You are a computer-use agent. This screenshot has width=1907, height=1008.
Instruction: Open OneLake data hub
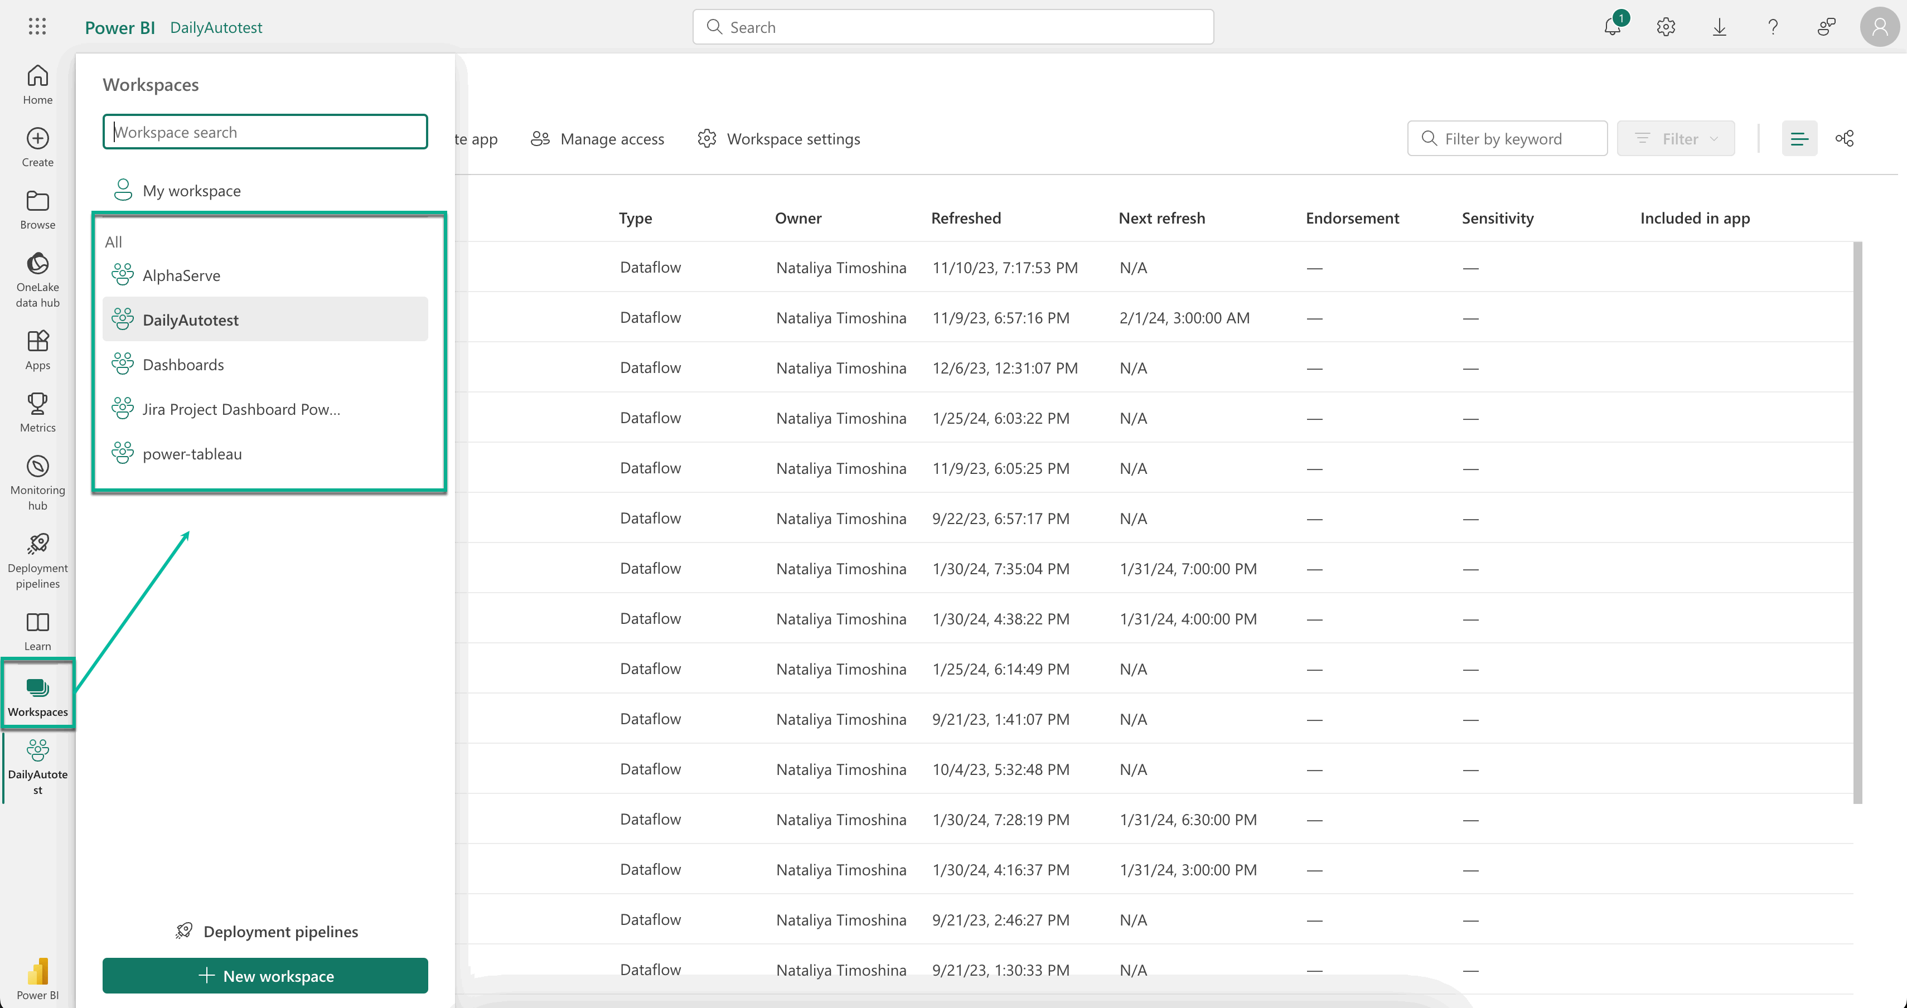(x=38, y=279)
